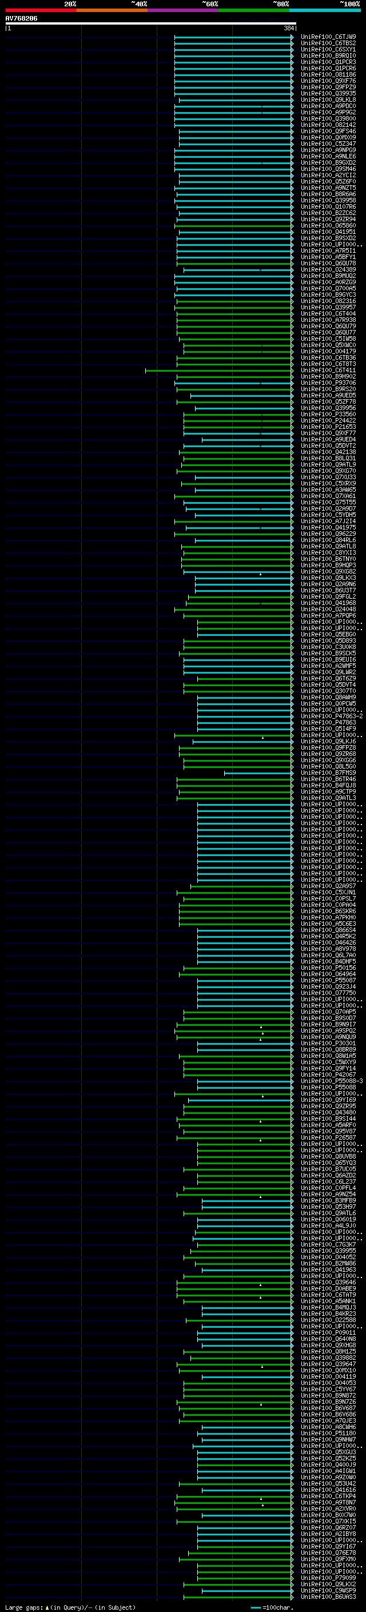Select the UniRef100_A9SPQ2 hit
This screenshot has width=366, height=1612.
pos(328,1030)
